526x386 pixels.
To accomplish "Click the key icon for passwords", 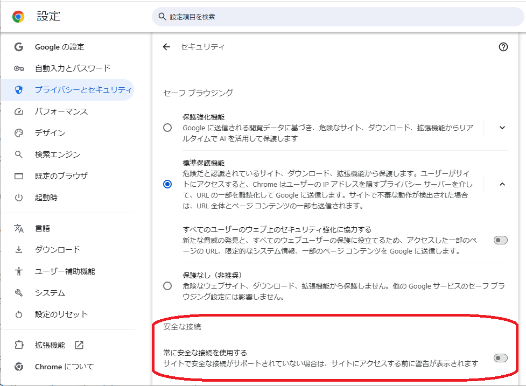I will pos(19,68).
